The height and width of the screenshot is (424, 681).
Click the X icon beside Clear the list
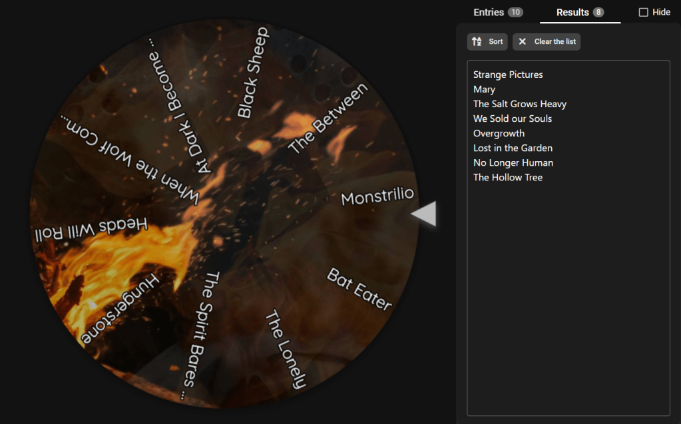click(x=523, y=42)
